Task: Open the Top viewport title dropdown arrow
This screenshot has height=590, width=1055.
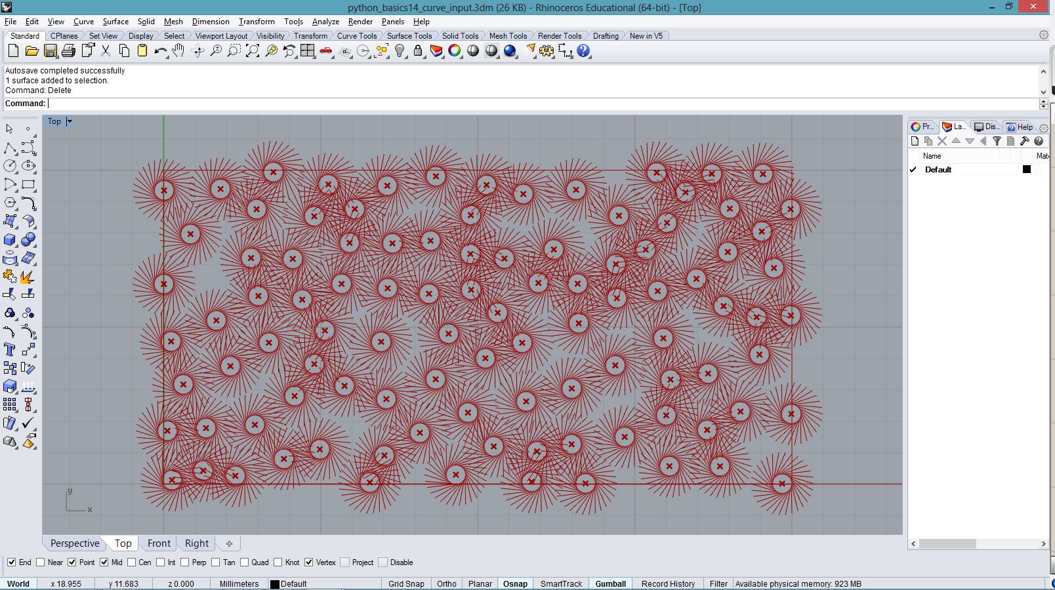Action: 70,121
